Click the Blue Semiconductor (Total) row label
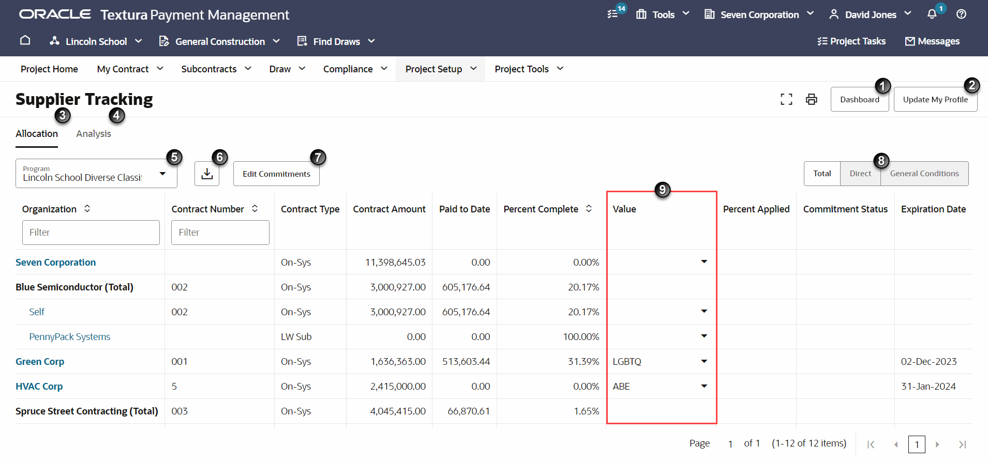Screen dimensions: 988x462 coord(74,287)
